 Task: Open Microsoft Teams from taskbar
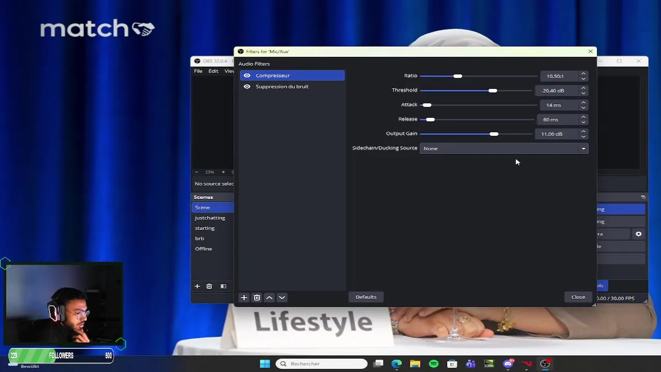point(470,364)
